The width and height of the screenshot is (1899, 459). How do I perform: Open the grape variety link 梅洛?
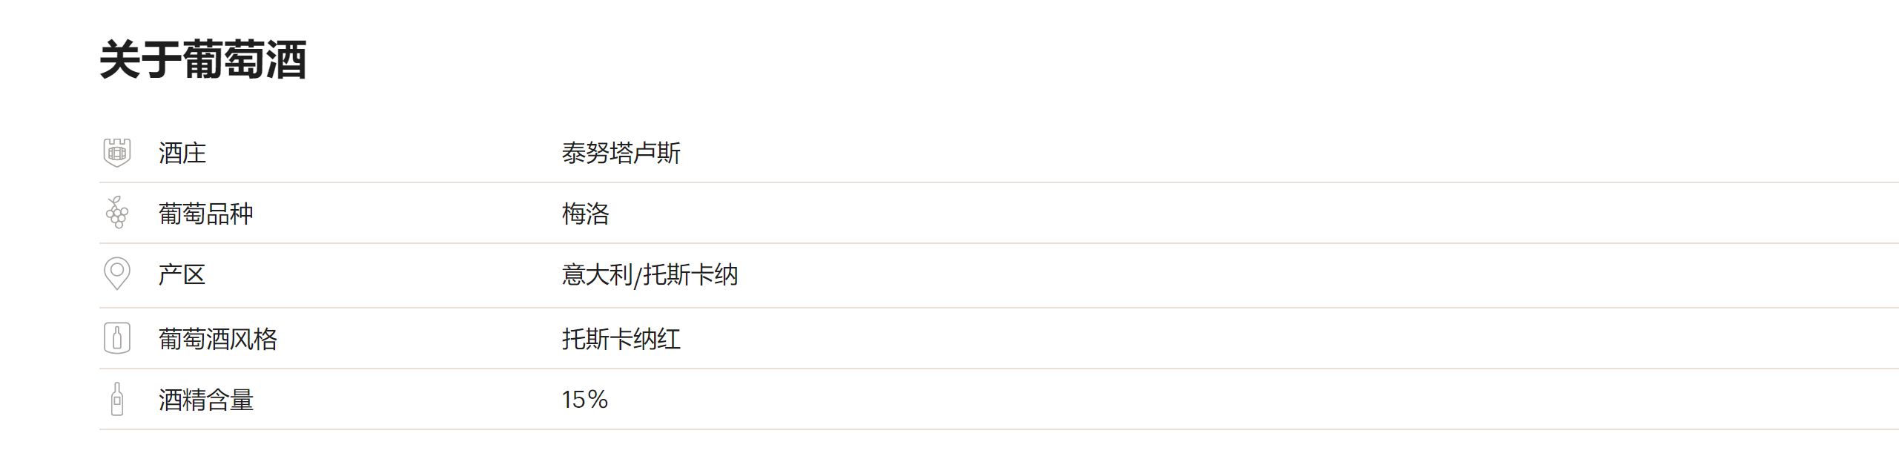tap(585, 214)
